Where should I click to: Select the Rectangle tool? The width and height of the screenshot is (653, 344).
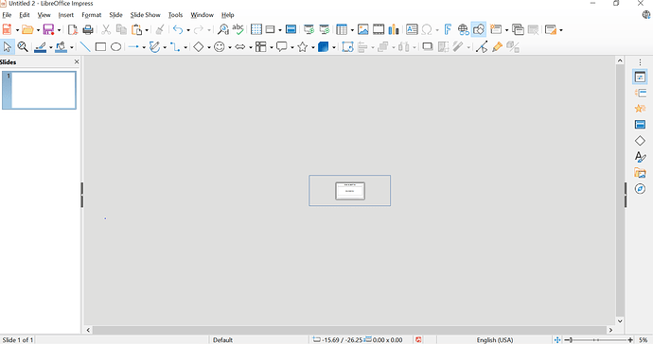tap(100, 47)
